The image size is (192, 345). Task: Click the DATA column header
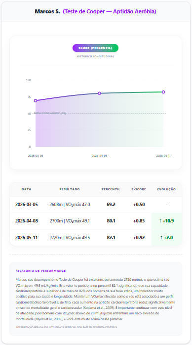26,189
